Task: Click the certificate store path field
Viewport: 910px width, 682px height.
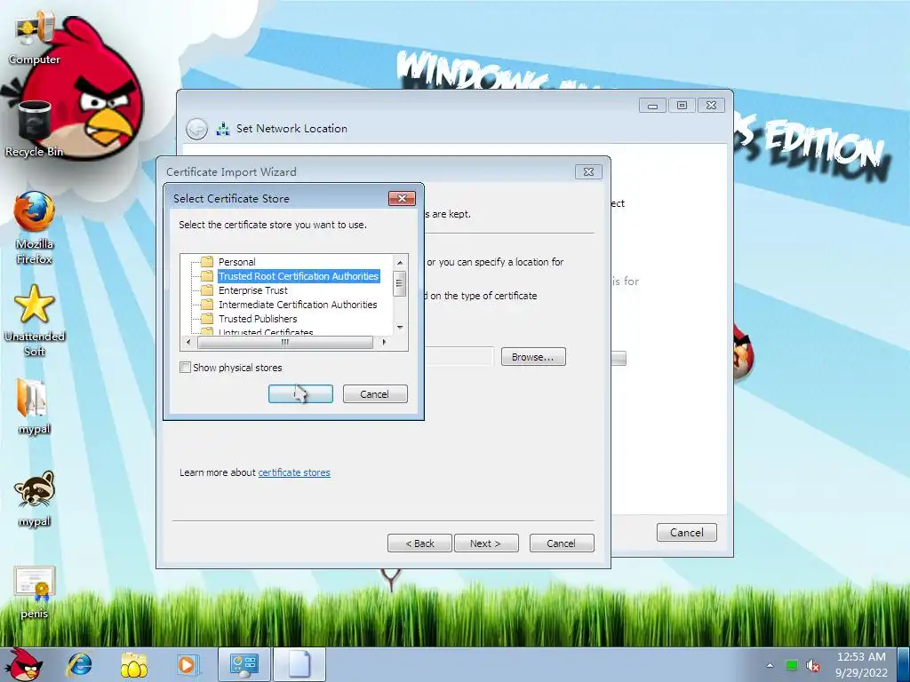Action: click(x=459, y=357)
